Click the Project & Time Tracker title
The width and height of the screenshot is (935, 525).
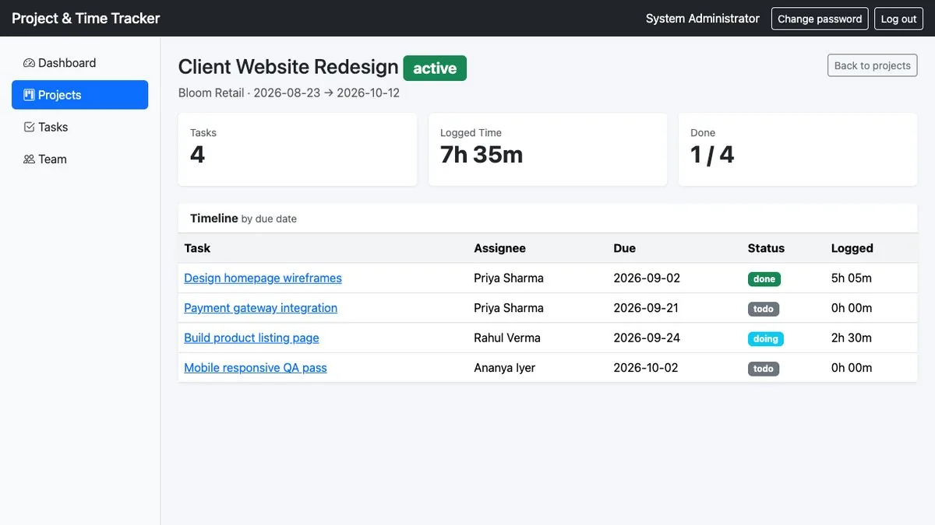(x=86, y=18)
